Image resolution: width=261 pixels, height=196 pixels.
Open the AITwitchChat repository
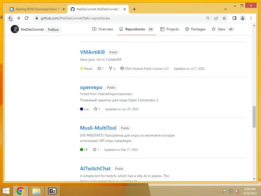coord(95,168)
